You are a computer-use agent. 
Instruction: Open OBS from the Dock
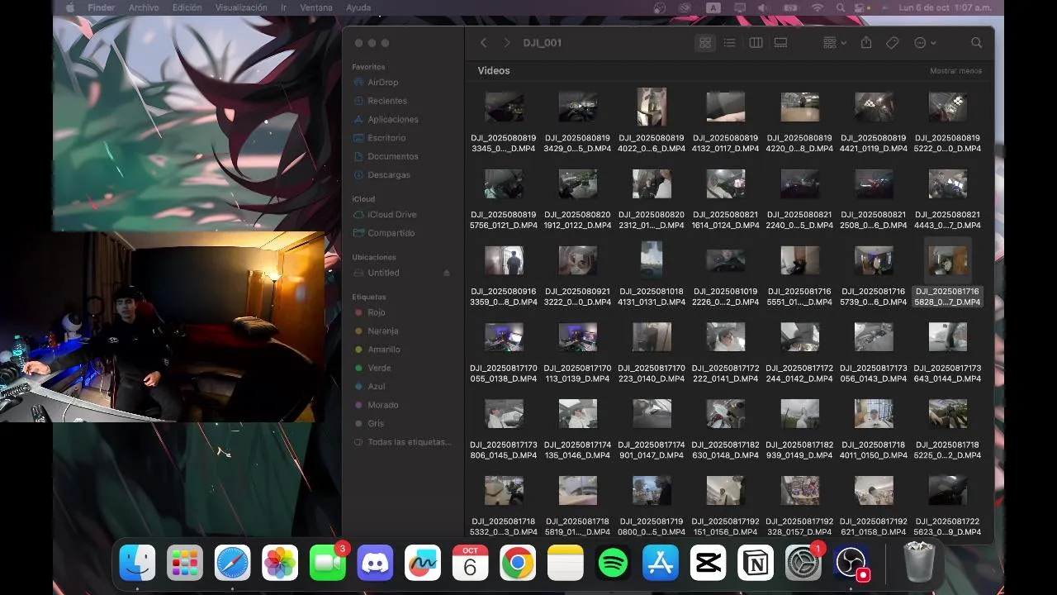pos(850,564)
